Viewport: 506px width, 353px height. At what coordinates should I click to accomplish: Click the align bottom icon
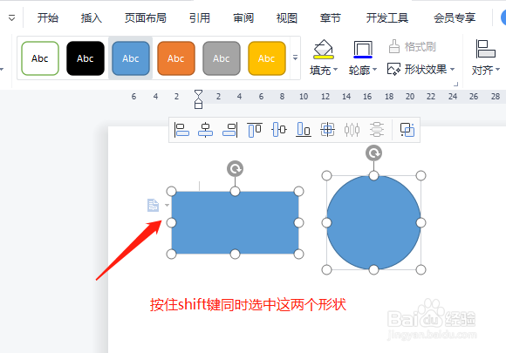304,130
